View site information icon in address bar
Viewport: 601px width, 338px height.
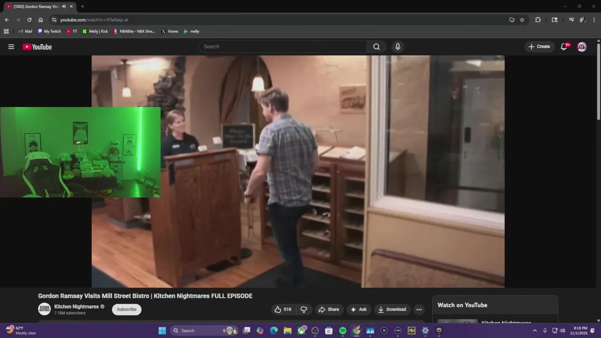(x=54, y=20)
